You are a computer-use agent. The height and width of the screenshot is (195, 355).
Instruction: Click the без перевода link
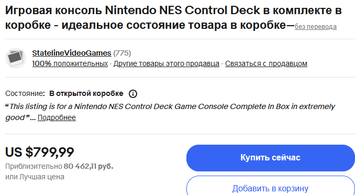[x=316, y=27]
